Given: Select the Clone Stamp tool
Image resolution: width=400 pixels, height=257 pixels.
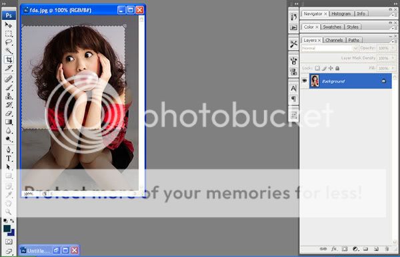Looking at the screenshot, I should (x=9, y=96).
